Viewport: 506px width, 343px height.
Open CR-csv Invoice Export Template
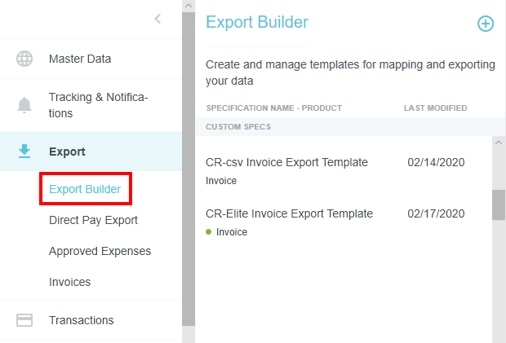286,162
